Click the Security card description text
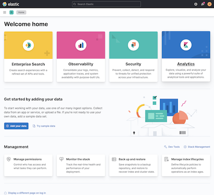 point(133,73)
